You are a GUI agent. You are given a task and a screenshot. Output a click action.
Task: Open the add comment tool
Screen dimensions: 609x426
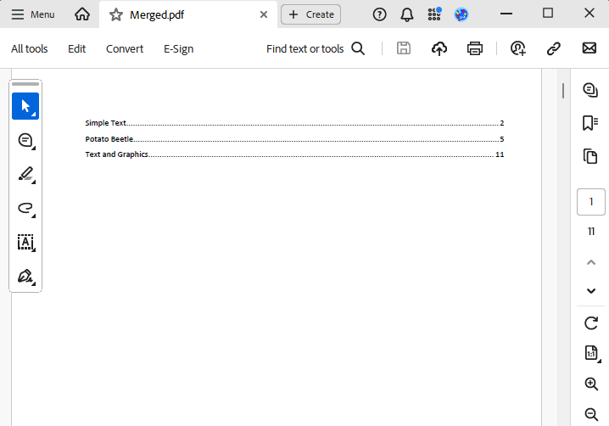(25, 140)
